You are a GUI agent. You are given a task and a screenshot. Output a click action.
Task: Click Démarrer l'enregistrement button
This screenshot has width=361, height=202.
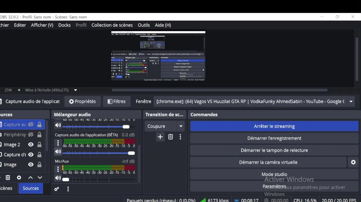click(x=274, y=138)
